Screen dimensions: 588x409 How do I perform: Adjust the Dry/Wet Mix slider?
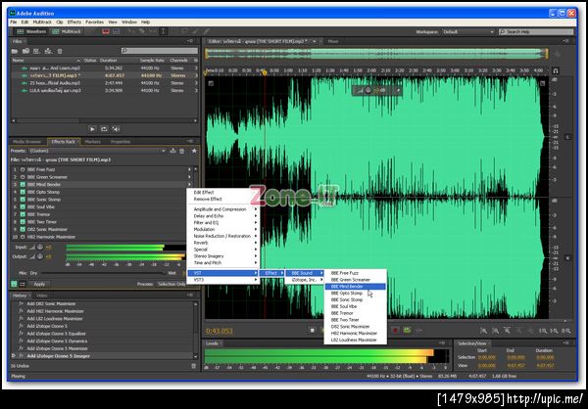(103, 273)
